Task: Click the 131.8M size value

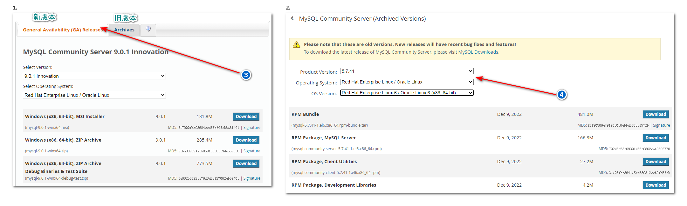Action: coord(204,116)
